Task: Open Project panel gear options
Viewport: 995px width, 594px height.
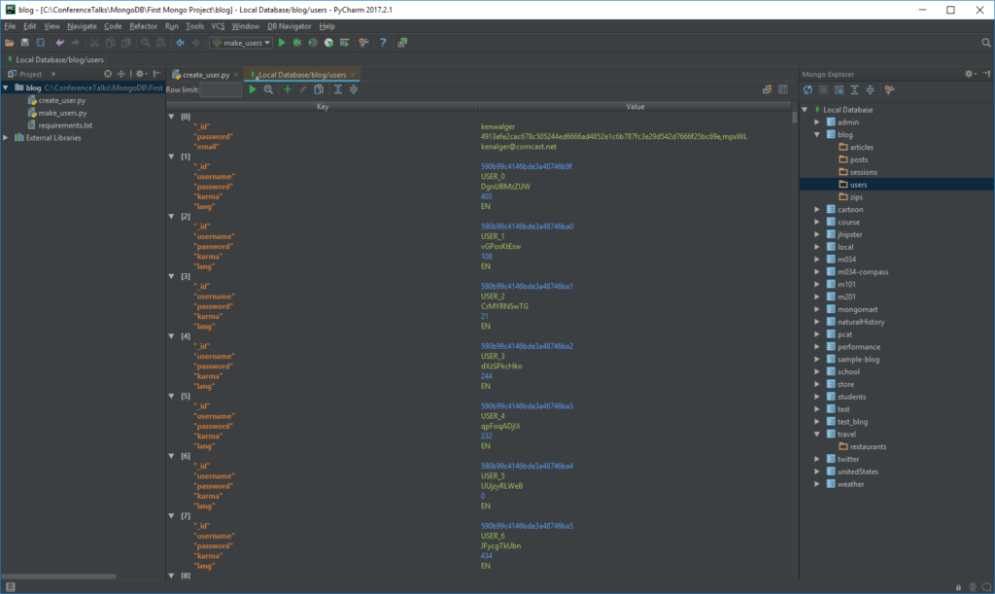Action: (141, 74)
